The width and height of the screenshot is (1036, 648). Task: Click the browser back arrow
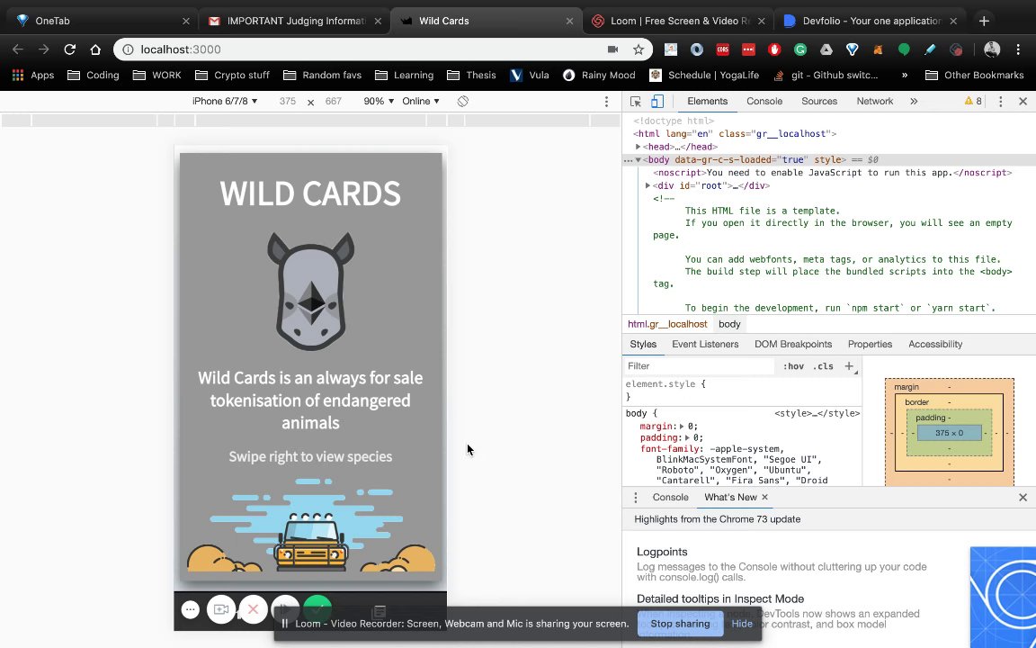(x=18, y=49)
